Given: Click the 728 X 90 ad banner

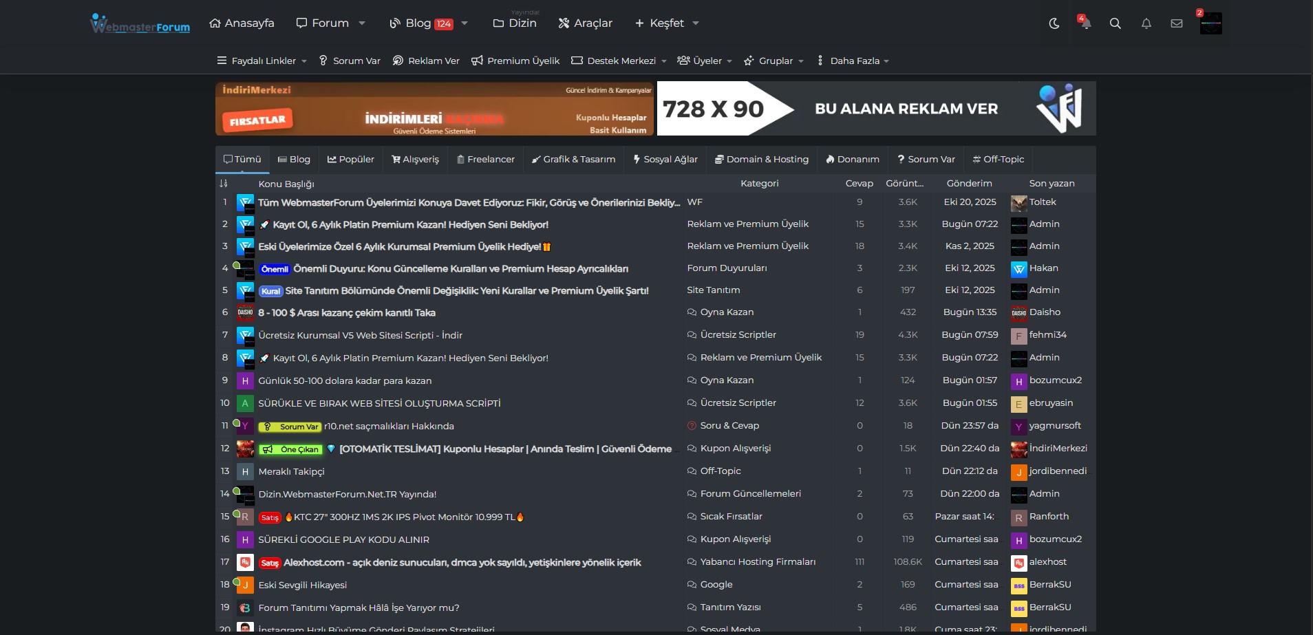Looking at the screenshot, I should tap(876, 109).
